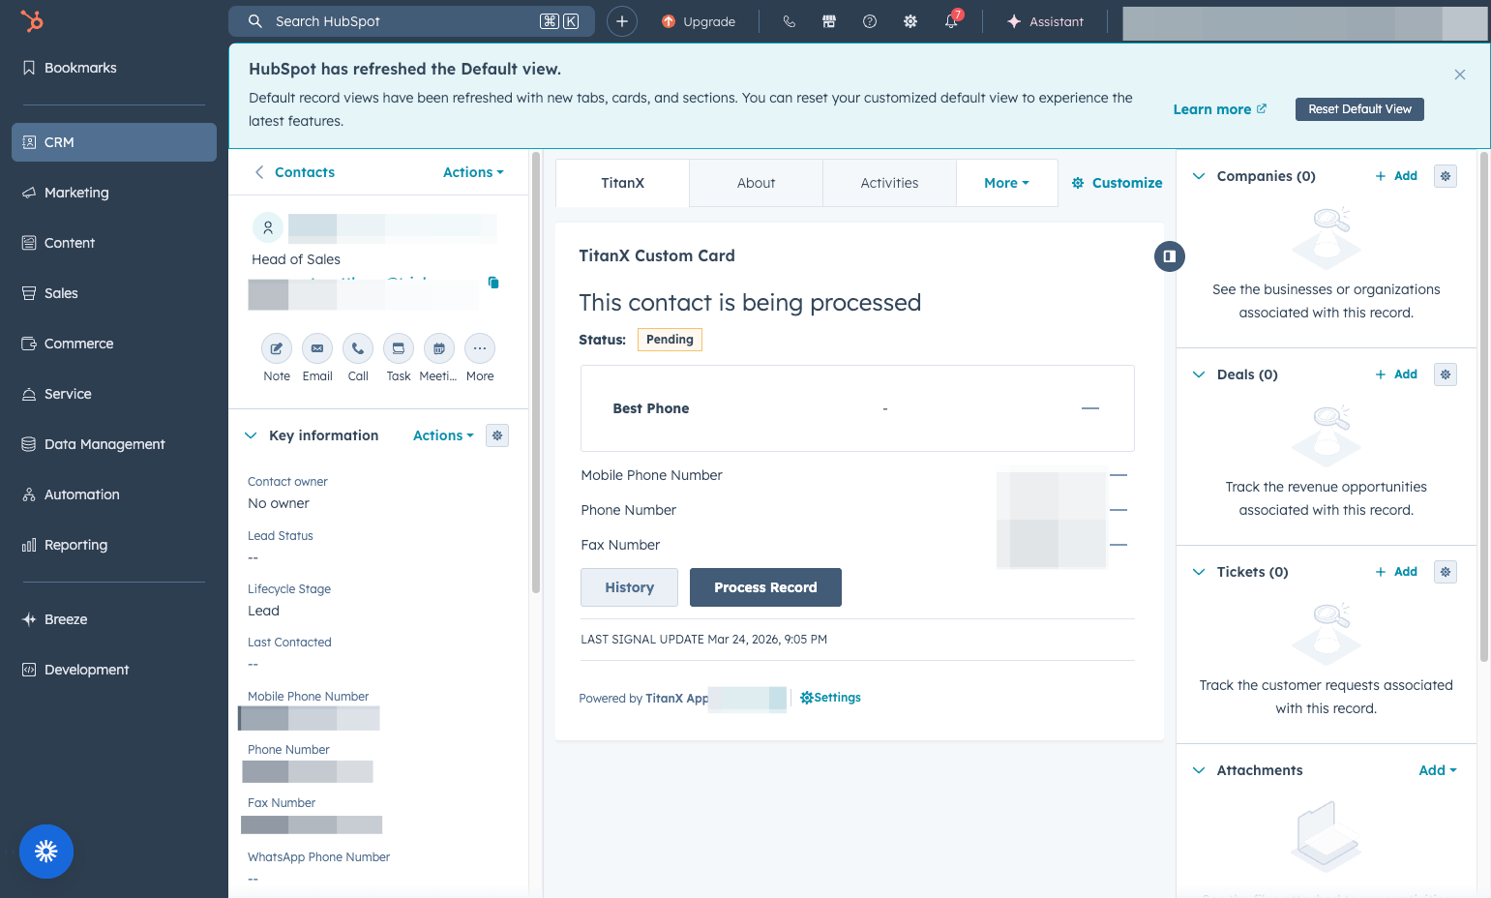The width and height of the screenshot is (1491, 898).
Task: Open the calling phone icon in top bar
Action: click(x=790, y=21)
